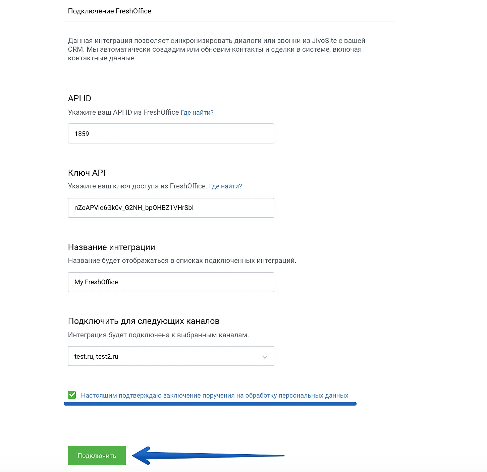Viewport: 487px width, 472px height.
Task: Select the "My FreshOffice" integration name field
Action: [x=171, y=282]
